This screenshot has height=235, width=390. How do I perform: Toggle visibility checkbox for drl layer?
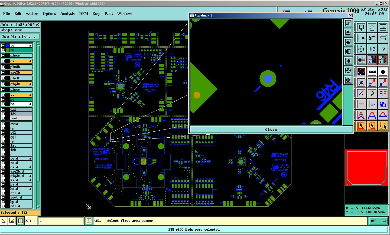(3, 110)
